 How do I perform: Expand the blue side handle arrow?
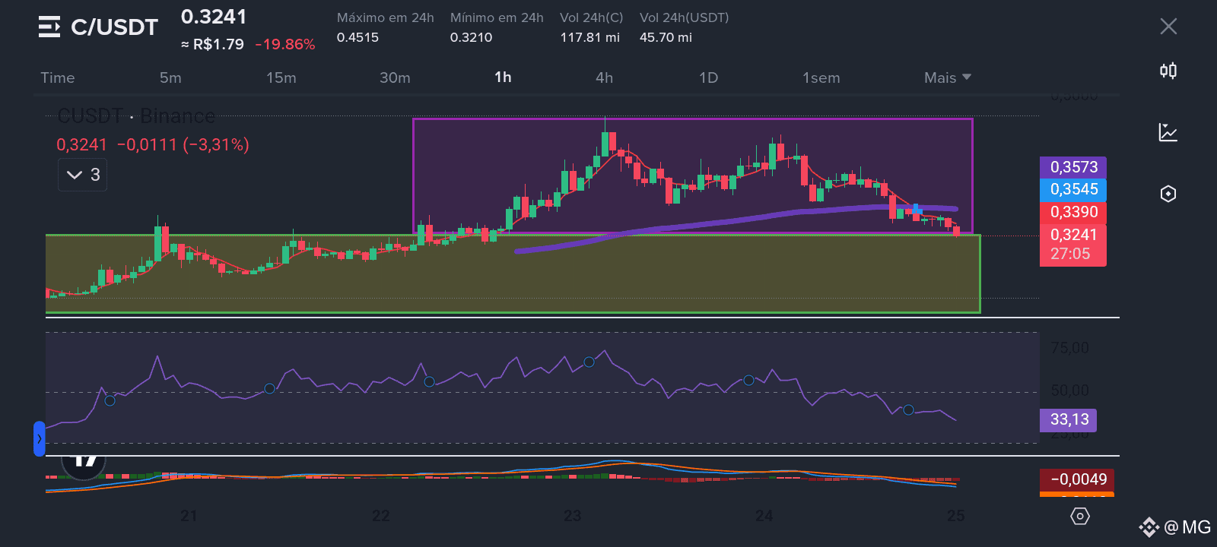coord(40,438)
